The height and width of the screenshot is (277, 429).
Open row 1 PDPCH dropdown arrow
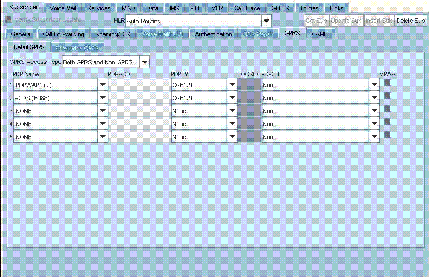[x=374, y=85]
